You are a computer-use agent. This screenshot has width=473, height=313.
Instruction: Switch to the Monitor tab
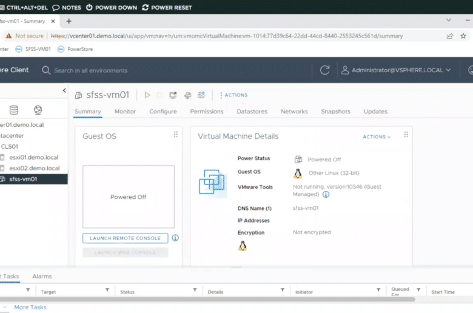(x=125, y=112)
